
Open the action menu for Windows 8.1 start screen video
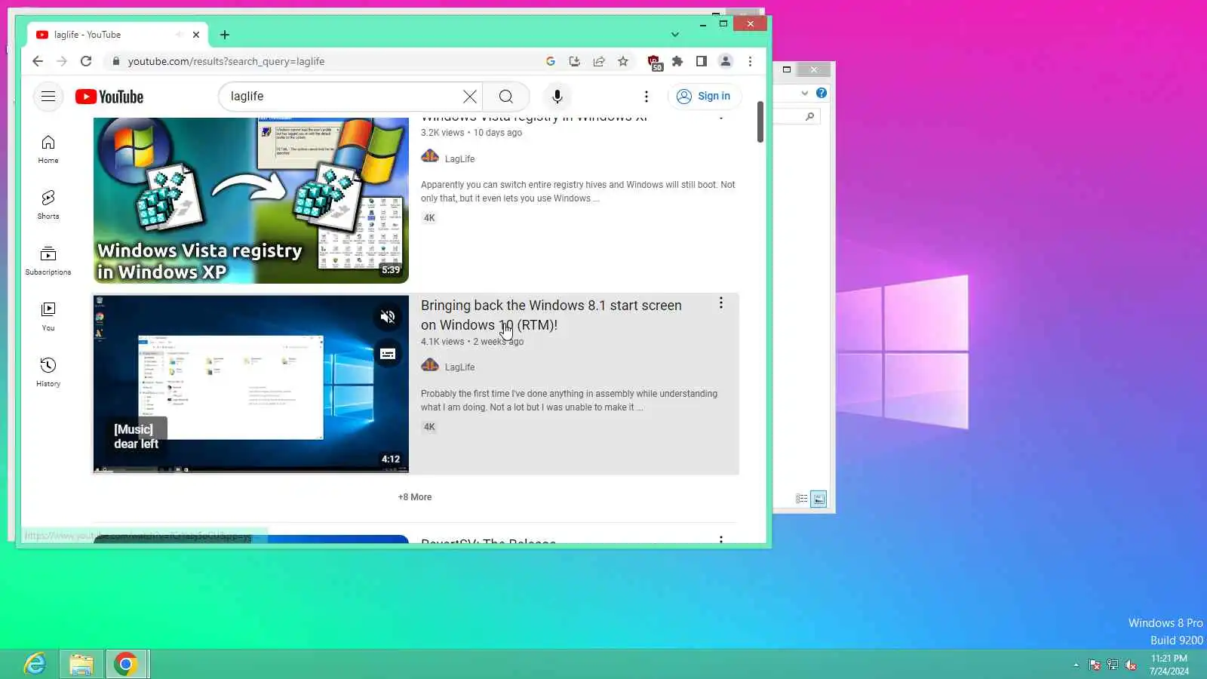pos(721,303)
